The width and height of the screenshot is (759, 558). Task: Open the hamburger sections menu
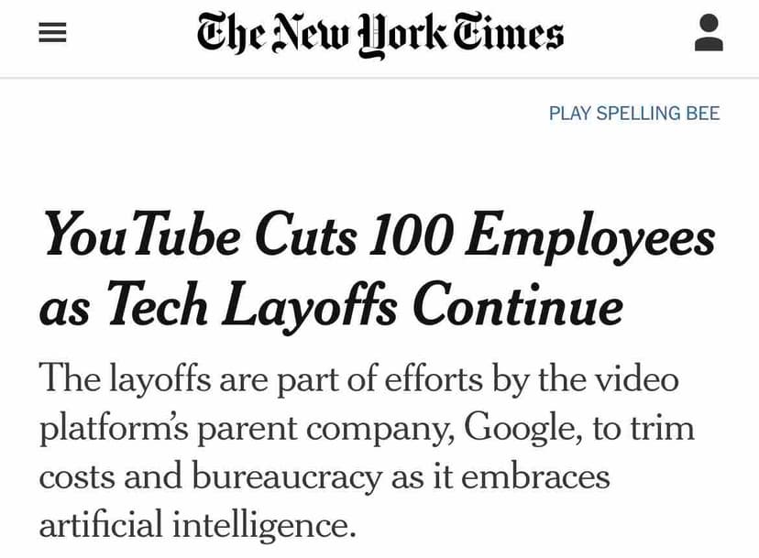click(x=52, y=33)
